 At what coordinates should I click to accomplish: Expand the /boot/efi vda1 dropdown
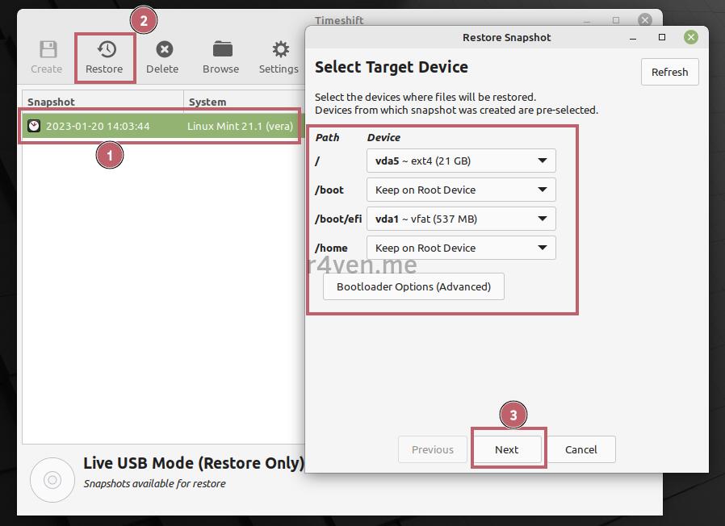[x=461, y=219]
